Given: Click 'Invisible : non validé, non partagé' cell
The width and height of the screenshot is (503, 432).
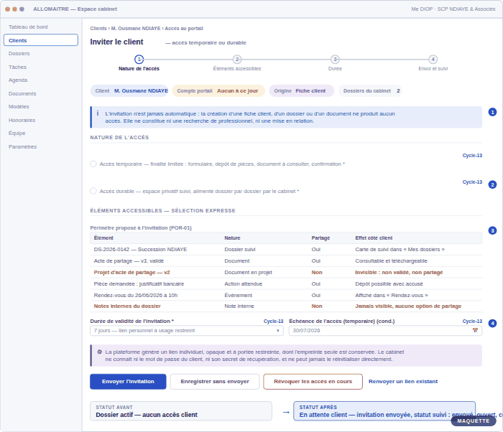Looking at the screenshot, I should (x=399, y=273).
